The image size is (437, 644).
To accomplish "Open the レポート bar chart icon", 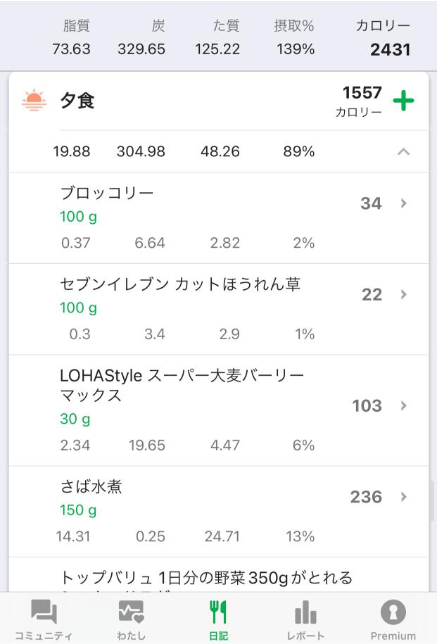I will coord(305,612).
